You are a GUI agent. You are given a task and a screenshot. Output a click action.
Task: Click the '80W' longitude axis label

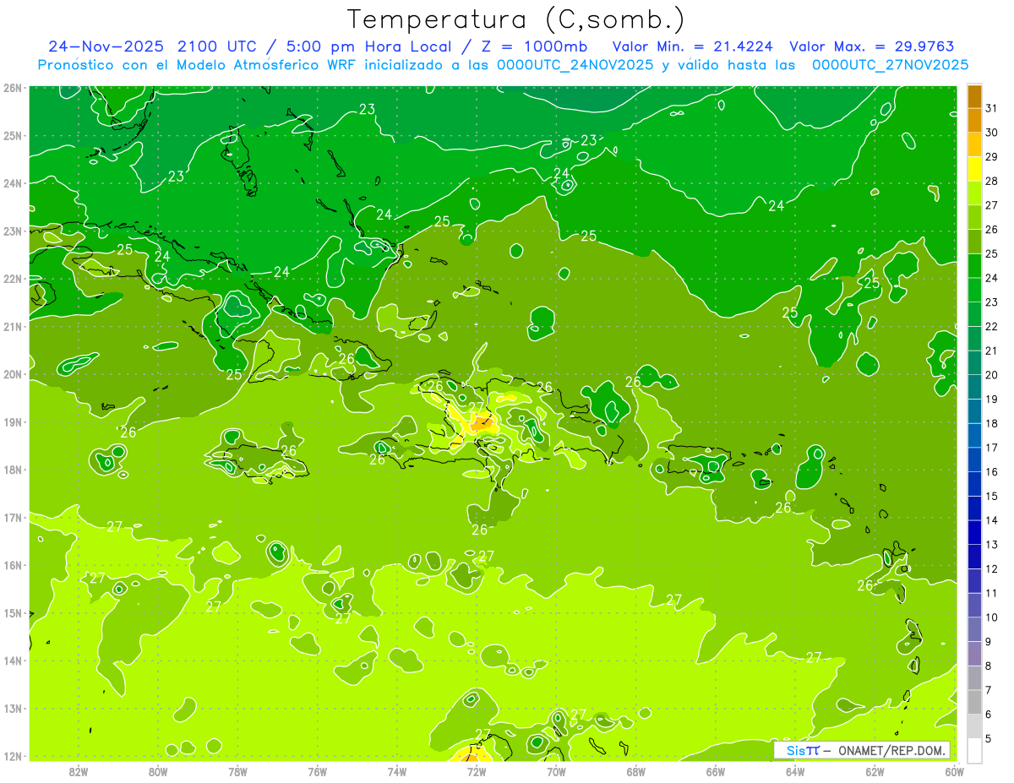click(158, 771)
